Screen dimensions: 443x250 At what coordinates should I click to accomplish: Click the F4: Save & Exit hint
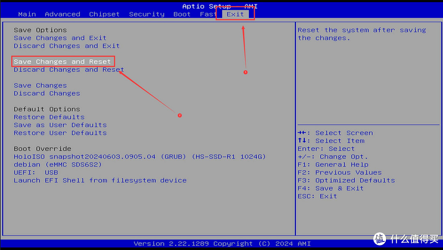tap(331, 188)
